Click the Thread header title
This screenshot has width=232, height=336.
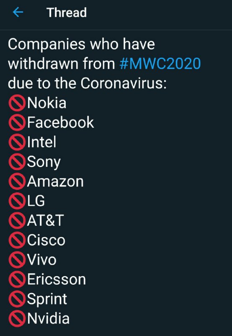tap(67, 13)
